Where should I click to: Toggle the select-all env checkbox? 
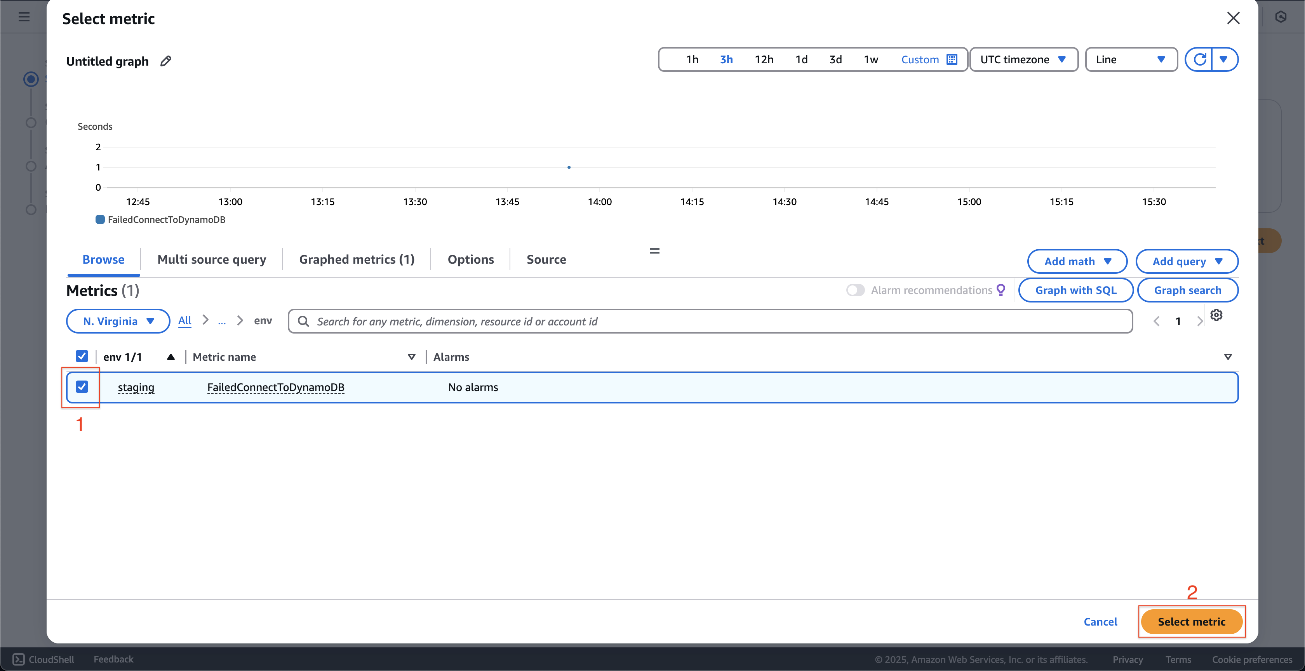[82, 356]
